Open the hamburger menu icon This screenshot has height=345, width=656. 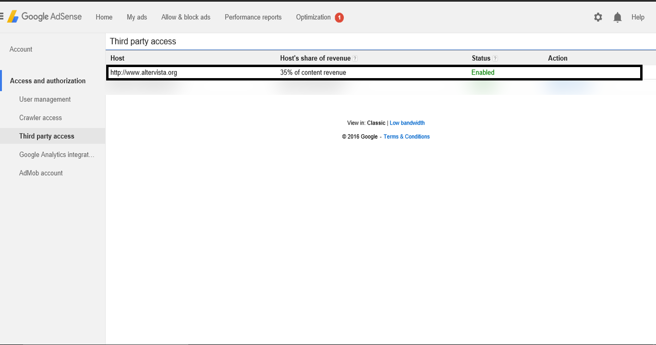point(1,17)
